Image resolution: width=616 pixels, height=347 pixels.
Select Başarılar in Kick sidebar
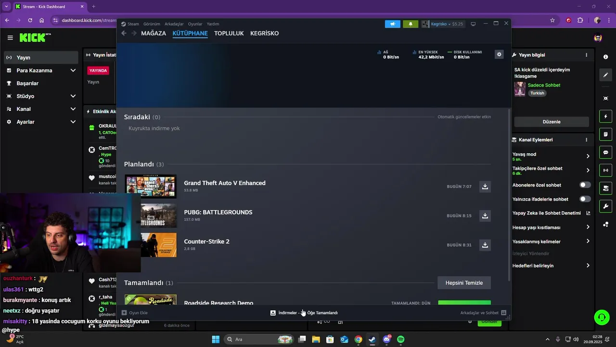point(41,83)
